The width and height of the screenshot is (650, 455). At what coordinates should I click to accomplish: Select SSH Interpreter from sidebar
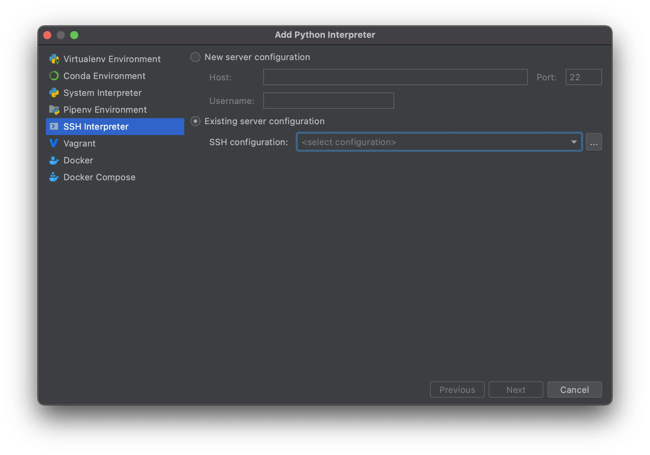(96, 127)
